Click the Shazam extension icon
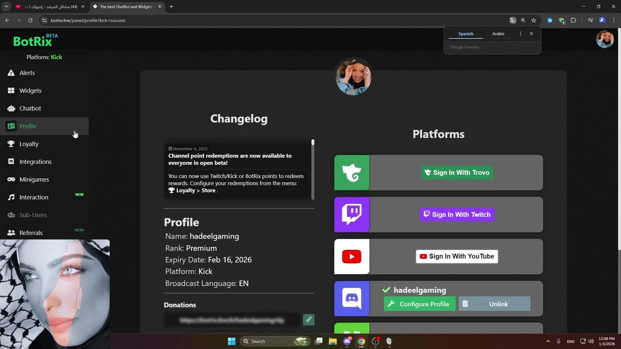The image size is (621, 349). pyautogui.click(x=550, y=20)
